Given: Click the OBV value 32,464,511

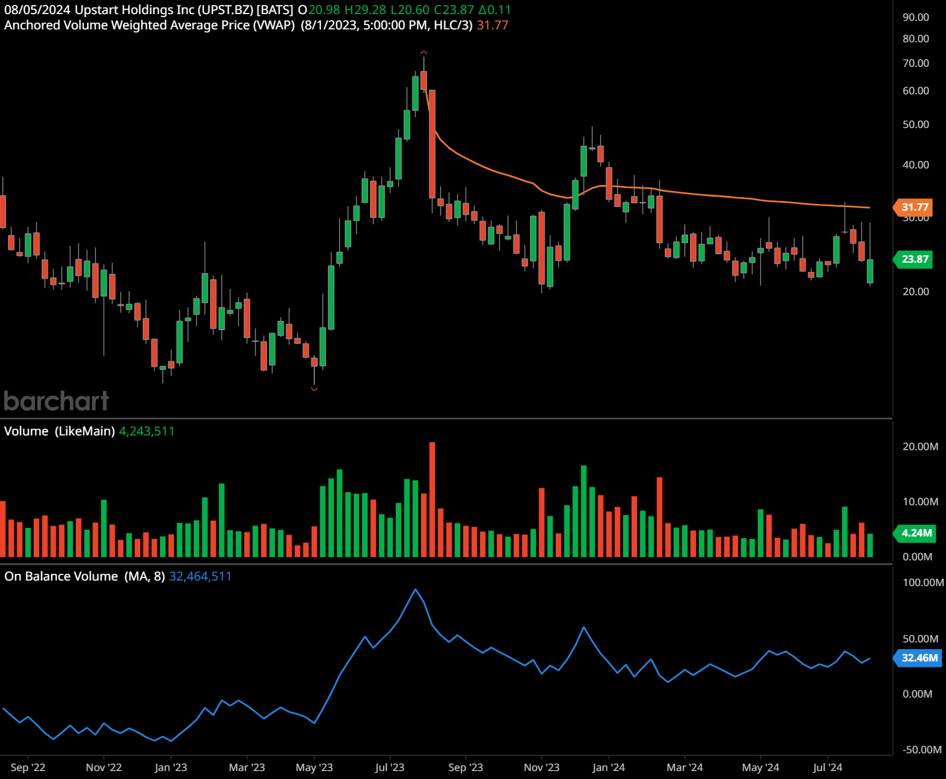Looking at the screenshot, I should (200, 576).
